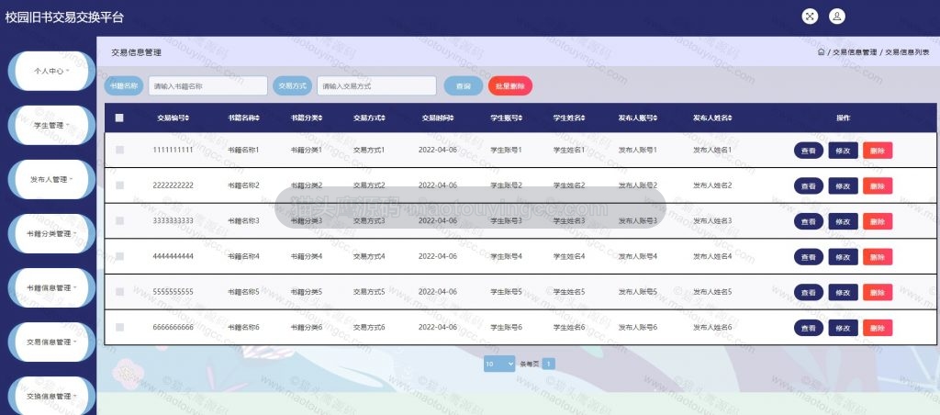Sort by 书籍分类 column header
940x415 pixels.
307,118
